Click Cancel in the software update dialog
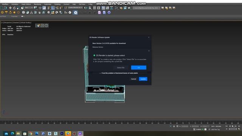Screen dimensions: 242x136 click(133, 79)
